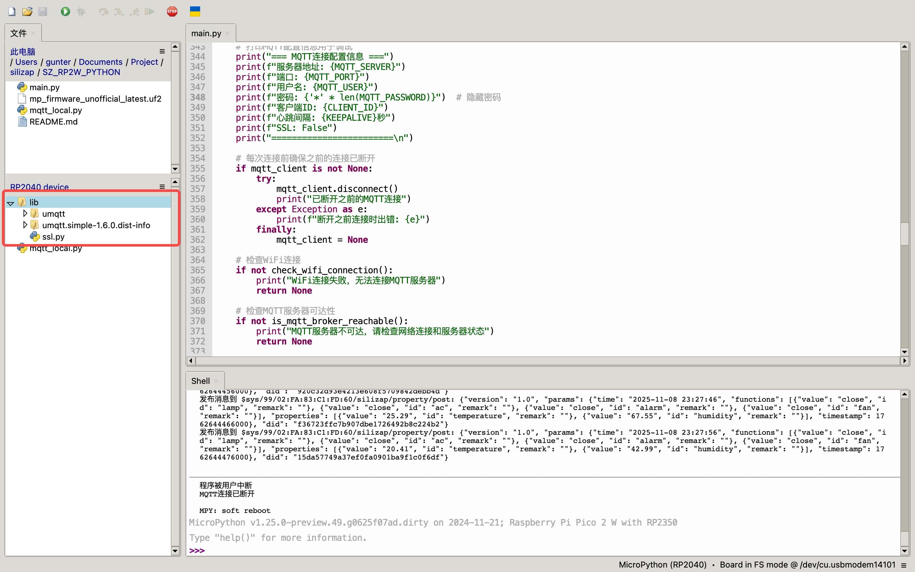The height and width of the screenshot is (572, 915).
Task: Save the current script
Action: pos(43,11)
